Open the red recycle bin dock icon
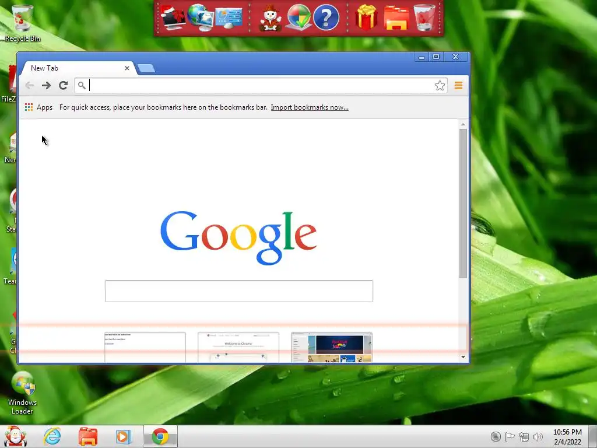Image resolution: width=597 pixels, height=448 pixels. pyautogui.click(x=424, y=17)
